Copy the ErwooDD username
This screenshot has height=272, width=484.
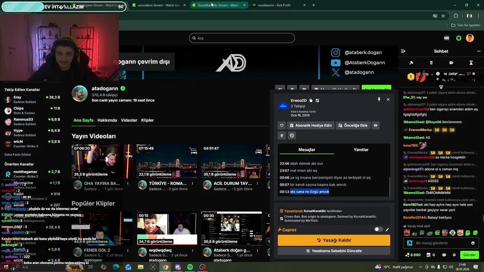pos(311,100)
